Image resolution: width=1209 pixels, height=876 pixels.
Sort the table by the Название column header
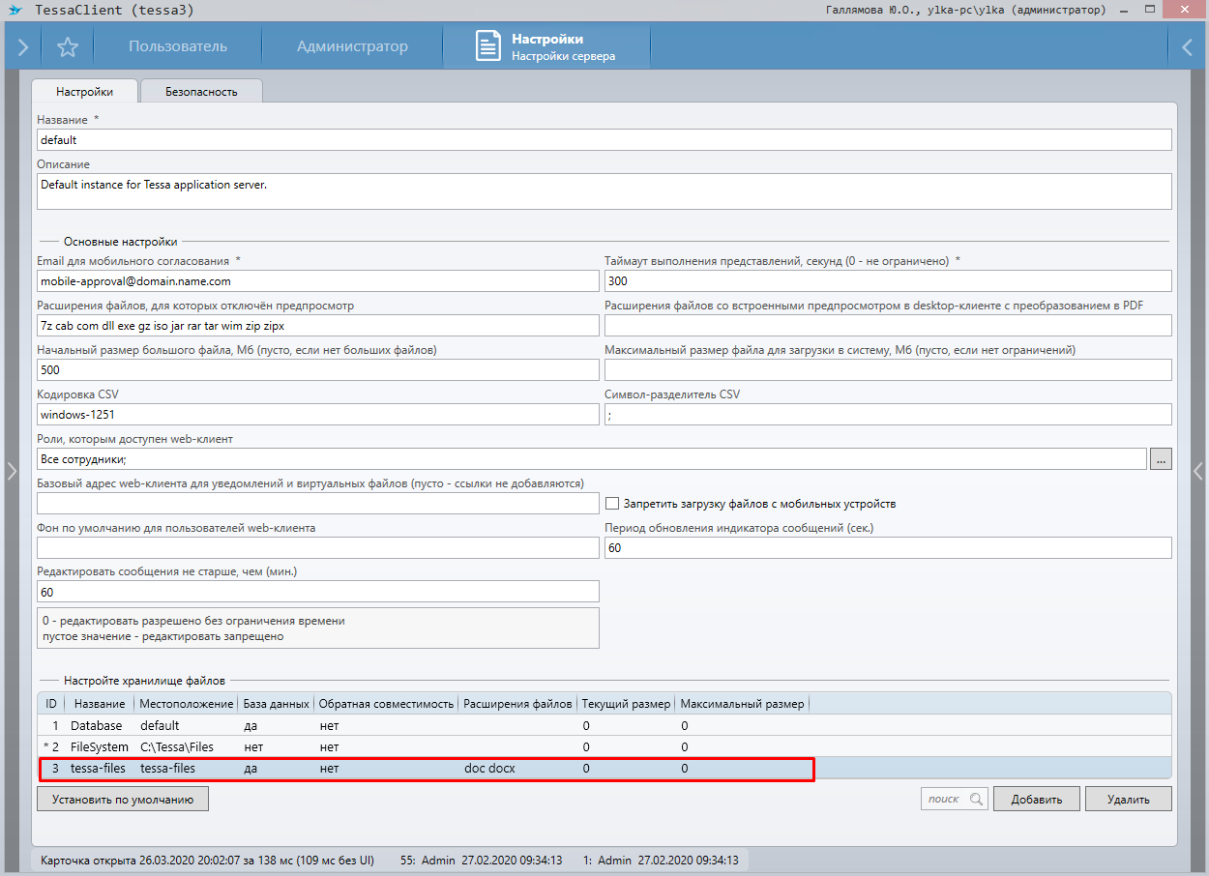[x=99, y=703]
